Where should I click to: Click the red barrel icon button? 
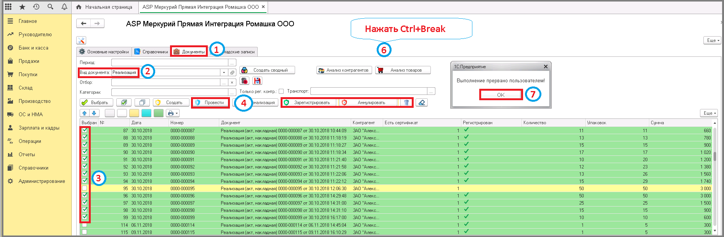pos(244,81)
